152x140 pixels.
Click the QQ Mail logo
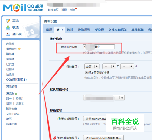click(23, 8)
